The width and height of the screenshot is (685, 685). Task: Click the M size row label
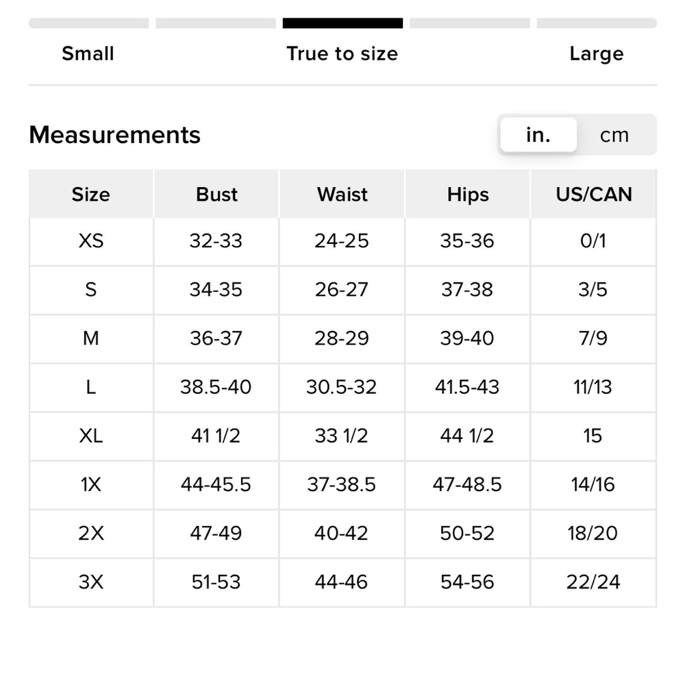(91, 338)
